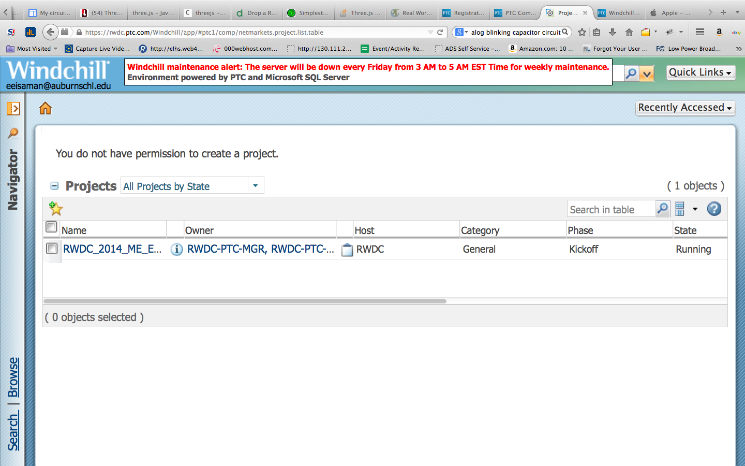The width and height of the screenshot is (745, 466).
Task: Click the S toolbar extension icon
Action: click(x=11, y=32)
